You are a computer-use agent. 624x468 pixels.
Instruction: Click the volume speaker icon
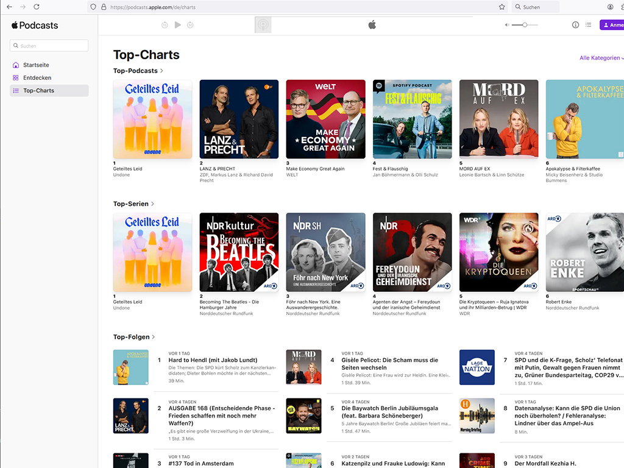coord(506,25)
